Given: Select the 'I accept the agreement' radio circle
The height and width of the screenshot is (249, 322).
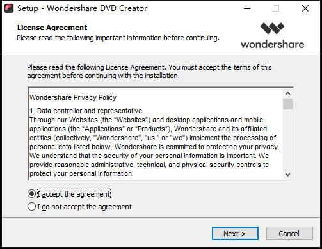Looking at the screenshot, I should 31,194.
